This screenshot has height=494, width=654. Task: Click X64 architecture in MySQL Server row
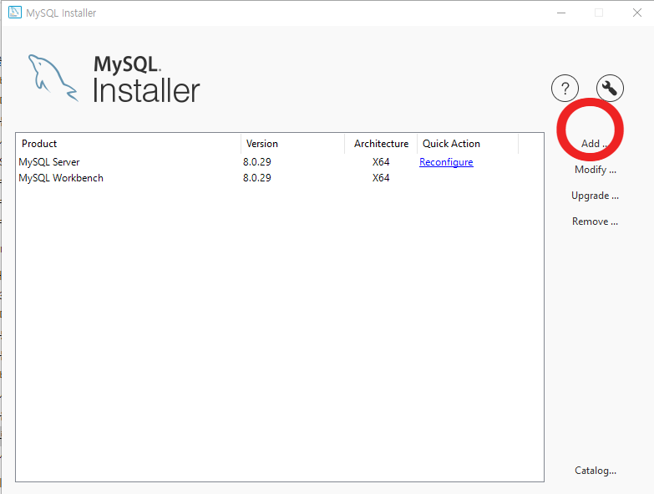click(x=381, y=162)
